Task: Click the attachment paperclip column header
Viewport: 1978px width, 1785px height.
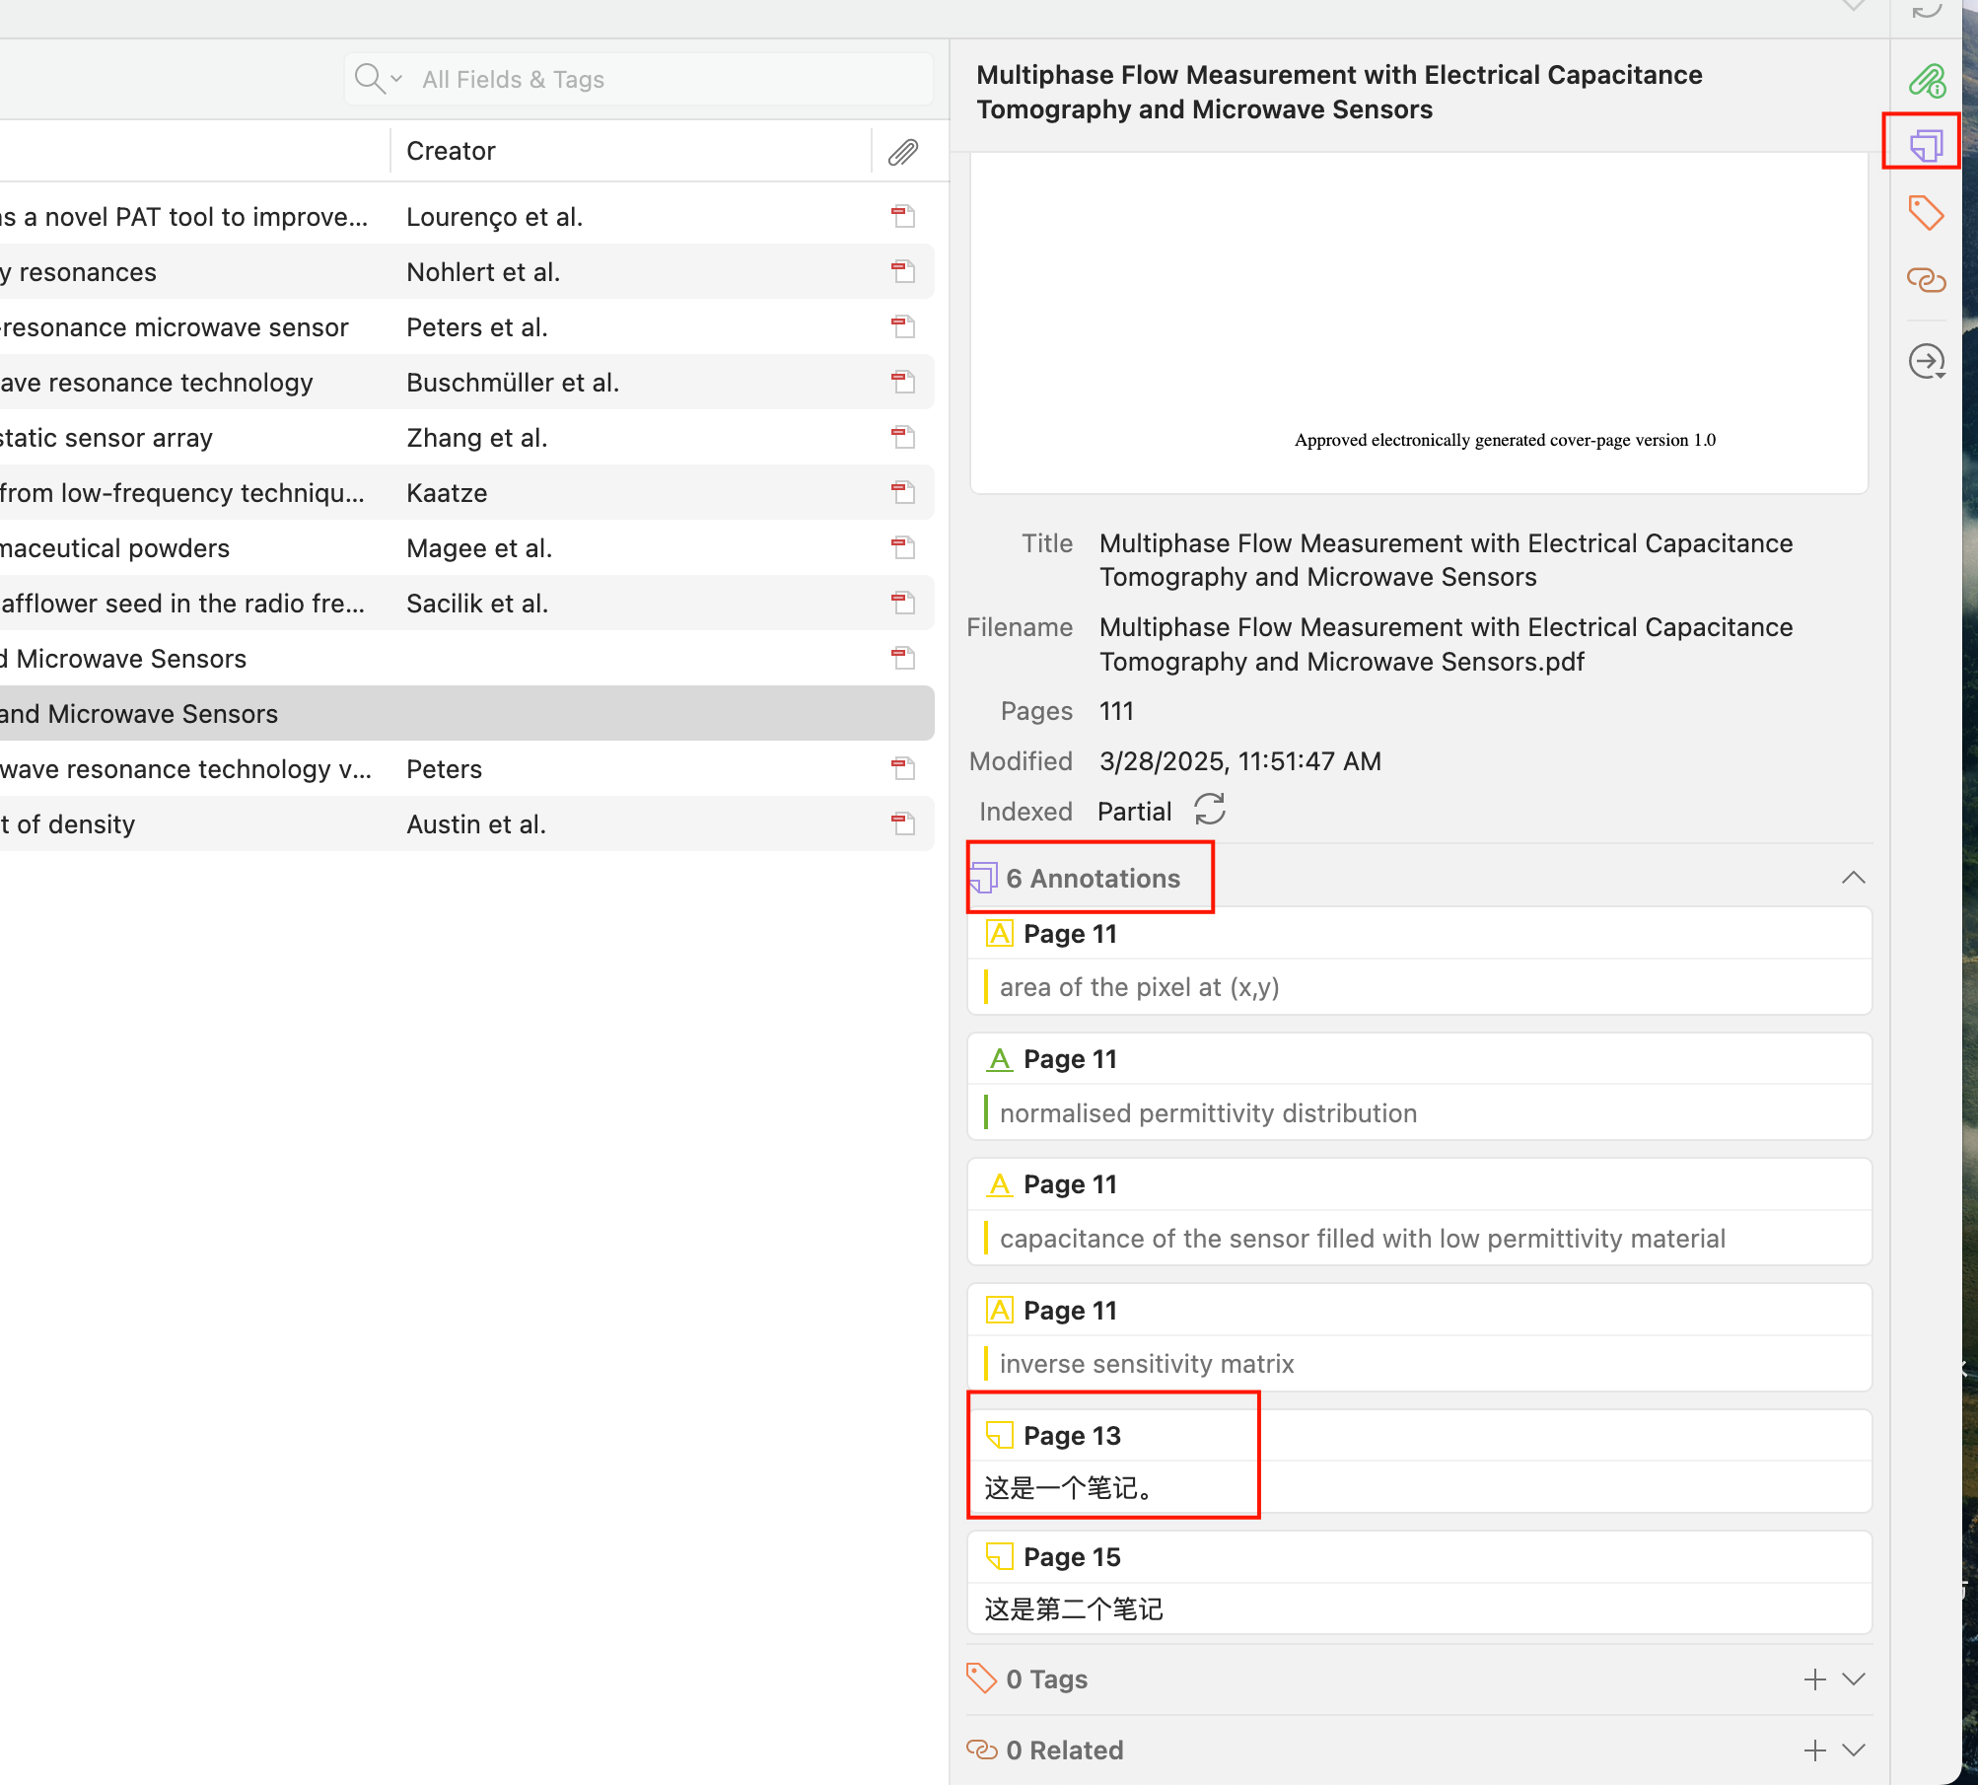Action: pyautogui.click(x=902, y=151)
